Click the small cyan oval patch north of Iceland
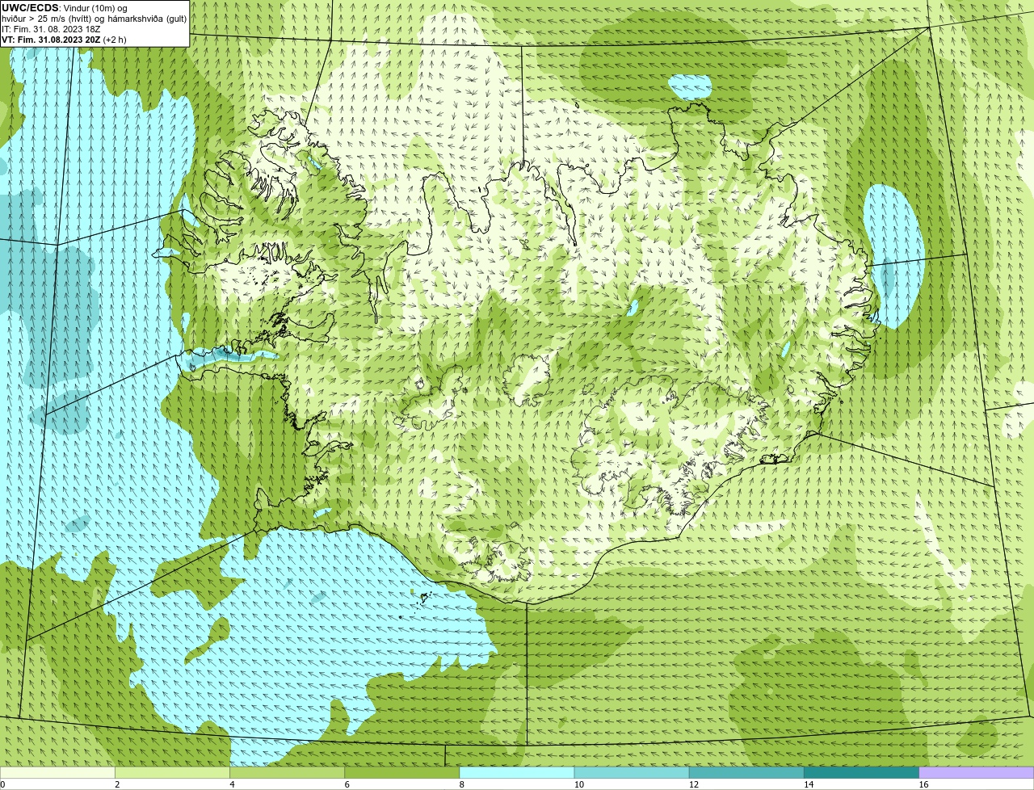This screenshot has height=790, width=1034. (691, 87)
